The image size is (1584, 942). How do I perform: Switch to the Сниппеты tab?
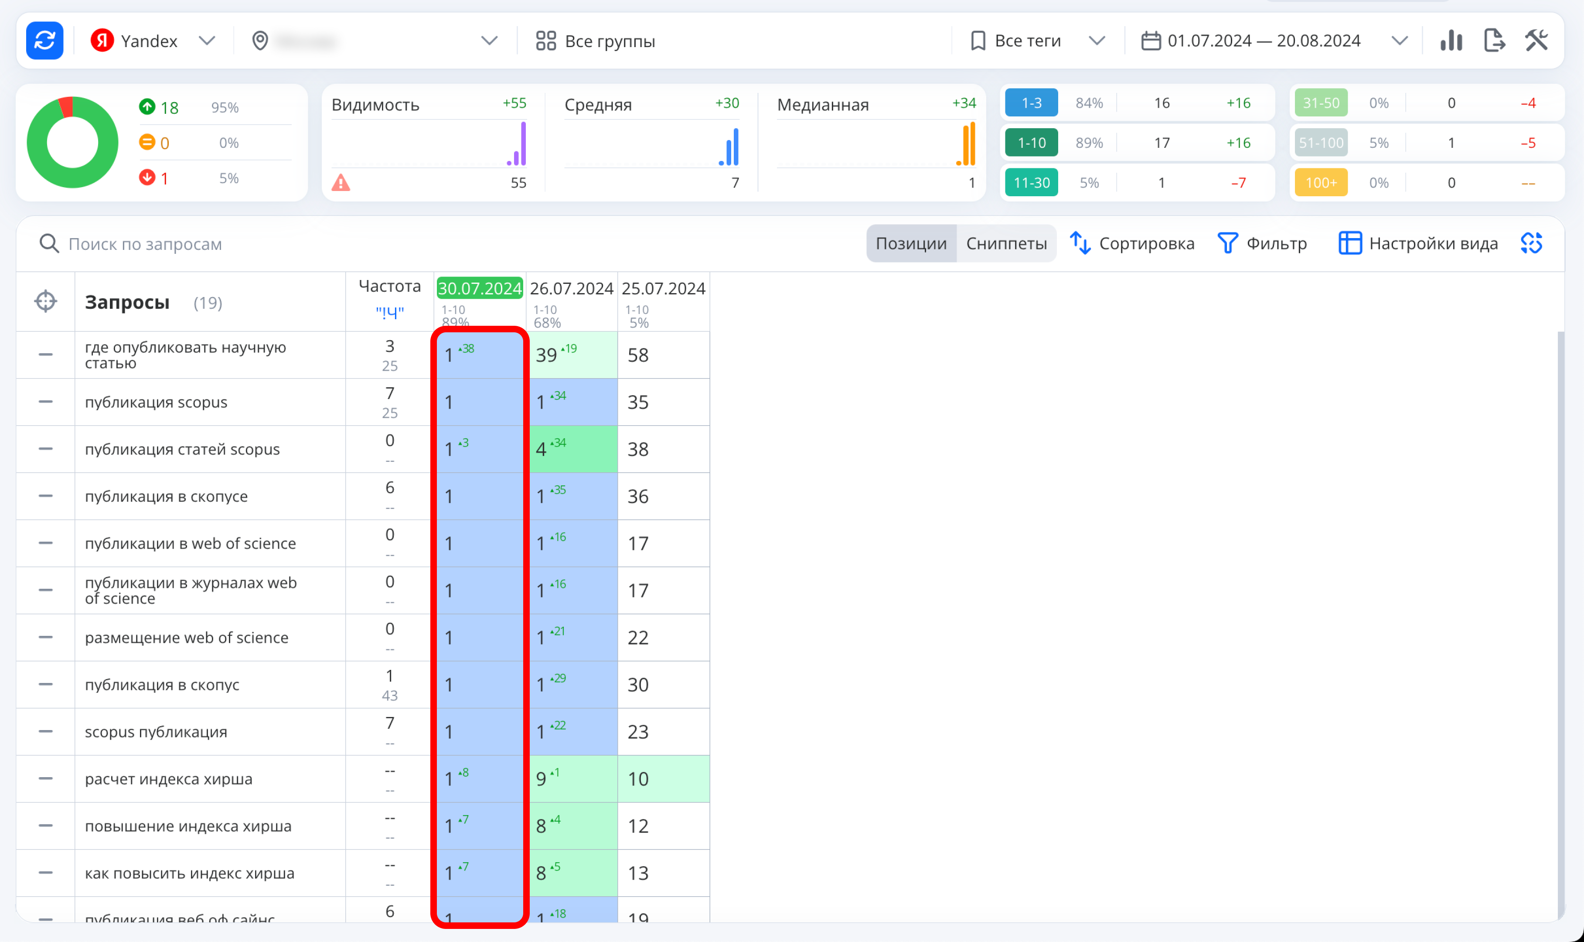click(1006, 243)
